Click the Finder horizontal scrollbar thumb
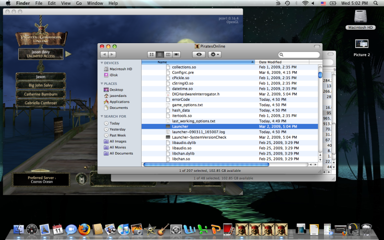 pyautogui.click(x=206, y=165)
